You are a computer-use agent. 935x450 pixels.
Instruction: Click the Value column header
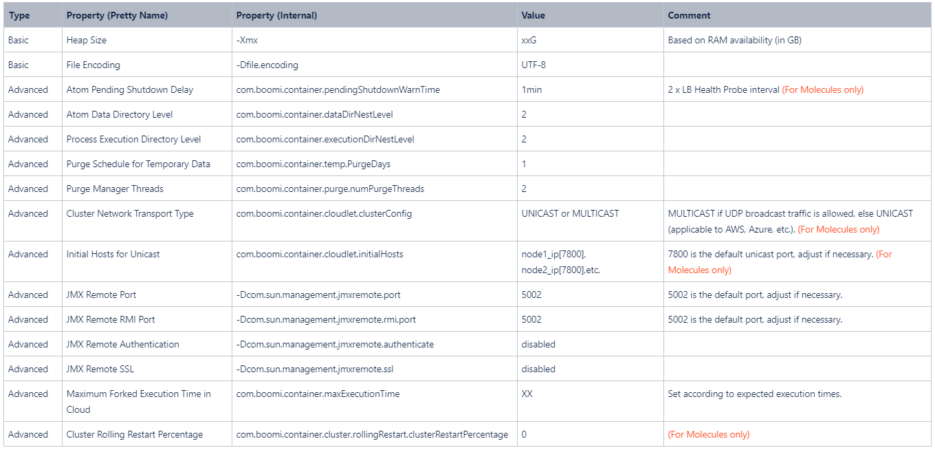point(532,15)
